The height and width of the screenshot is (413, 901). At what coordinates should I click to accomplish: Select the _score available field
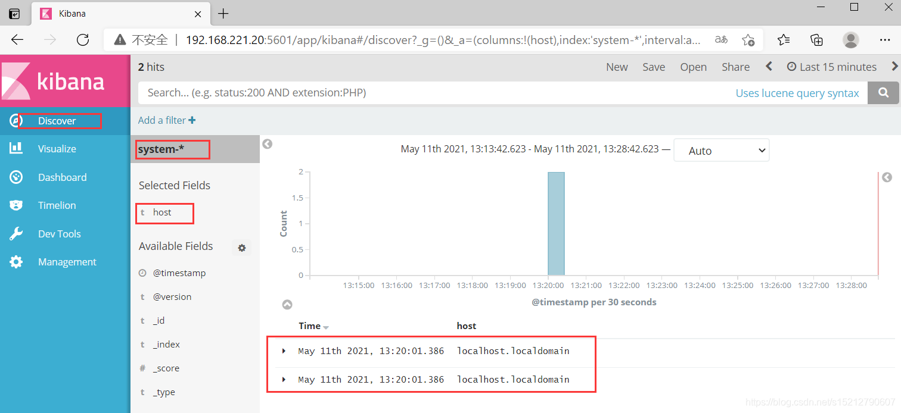click(x=166, y=368)
